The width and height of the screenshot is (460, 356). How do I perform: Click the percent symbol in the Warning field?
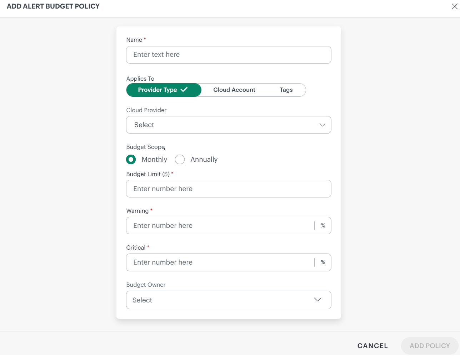[x=323, y=226]
